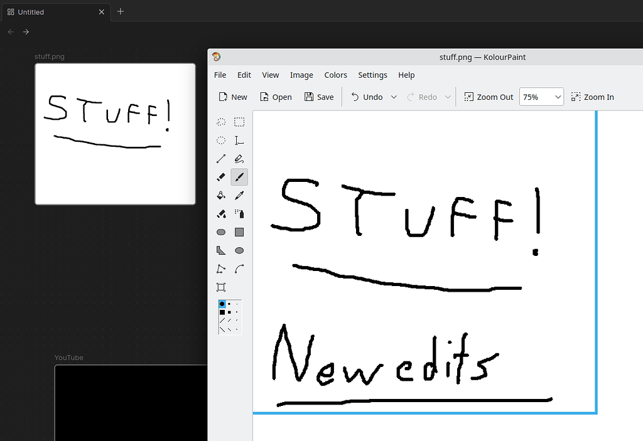The height and width of the screenshot is (441, 643).
Task: Select the Polygon tool
Action: click(220, 250)
